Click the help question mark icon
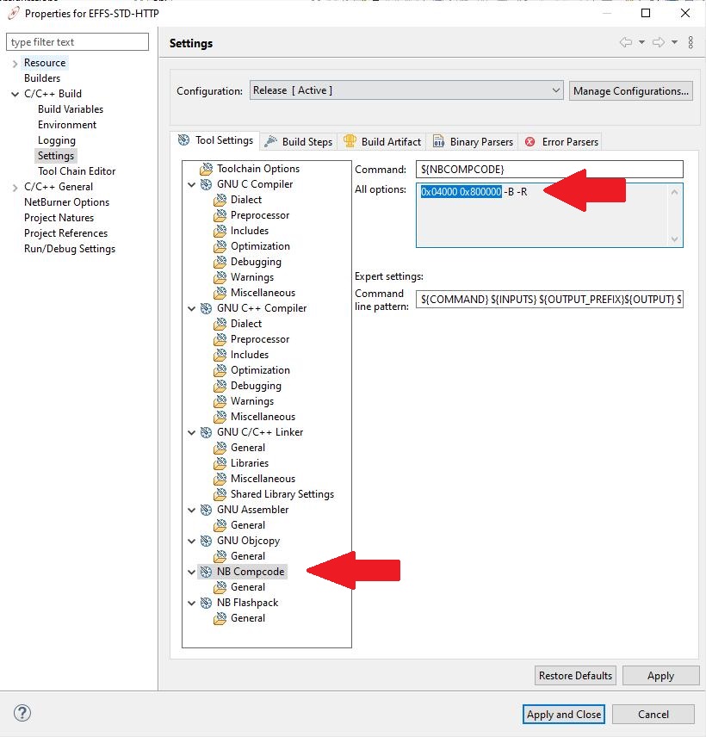This screenshot has width=706, height=737. 23,713
